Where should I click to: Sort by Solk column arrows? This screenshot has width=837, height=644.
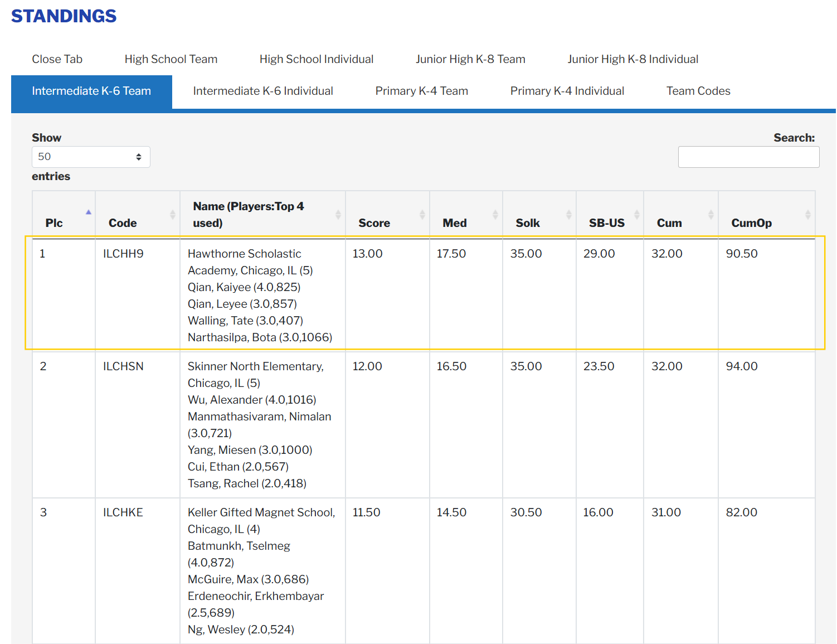tap(568, 215)
